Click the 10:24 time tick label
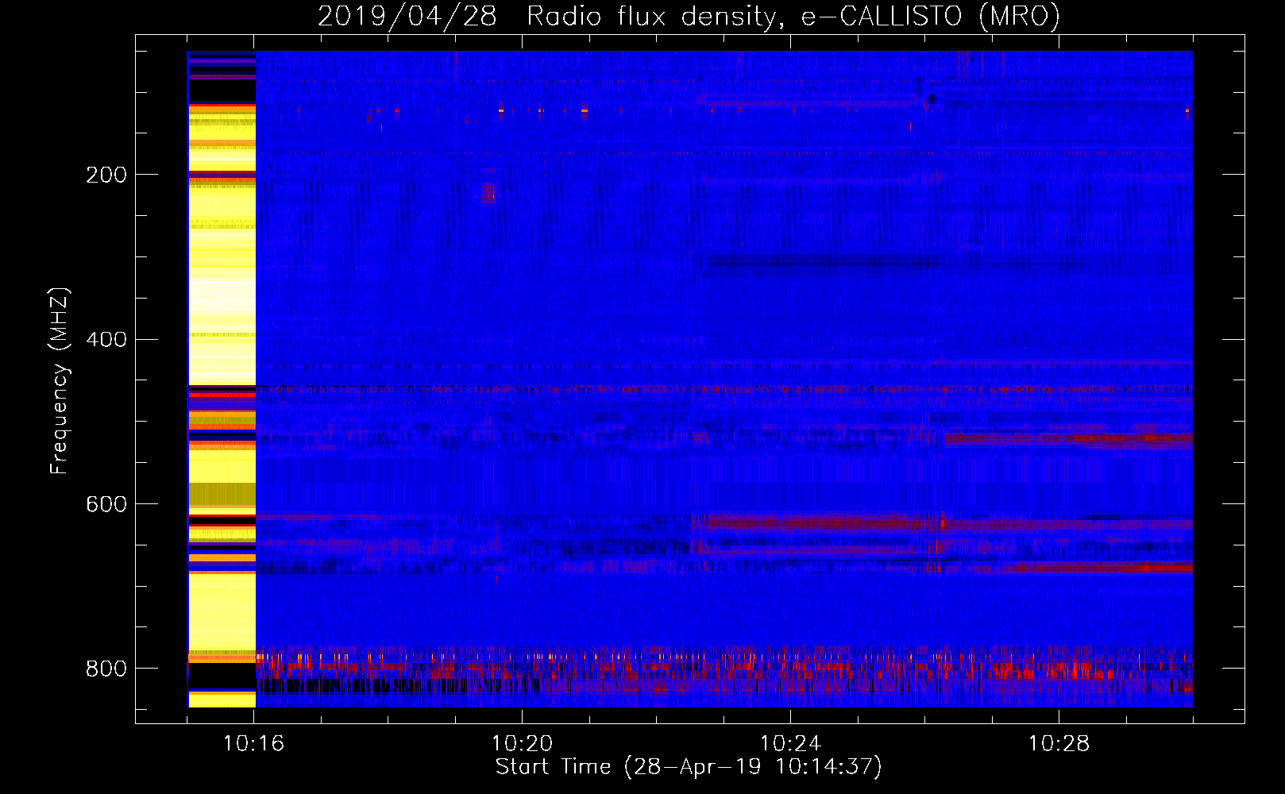The height and width of the screenshot is (794, 1285). click(x=791, y=744)
